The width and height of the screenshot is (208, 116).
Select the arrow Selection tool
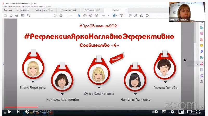[x=79, y=16]
